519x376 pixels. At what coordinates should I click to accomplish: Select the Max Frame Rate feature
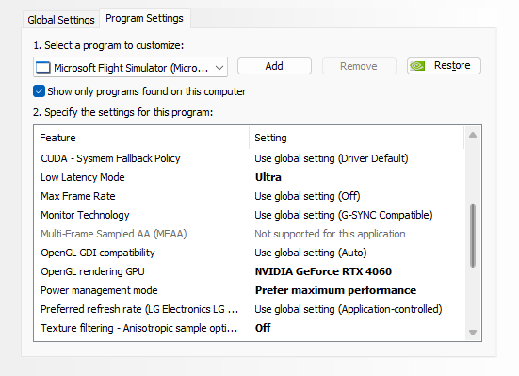(x=78, y=196)
